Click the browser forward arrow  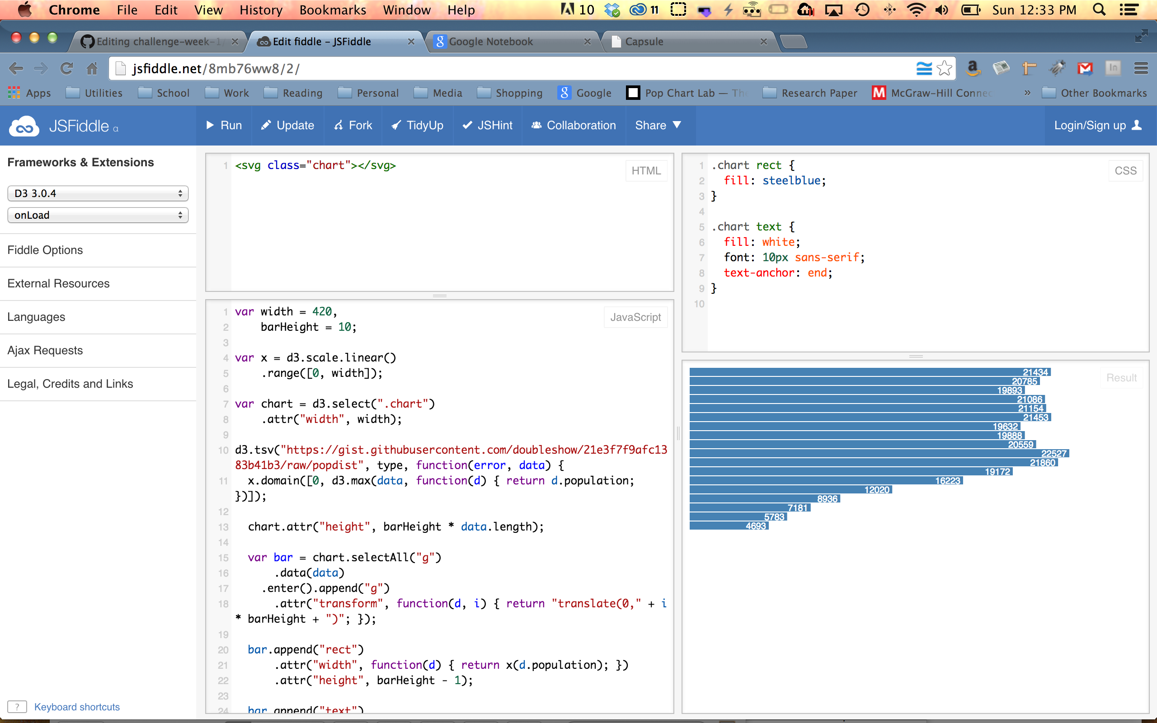(x=41, y=69)
